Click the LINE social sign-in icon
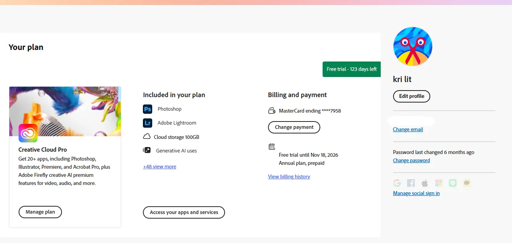 [x=453, y=183]
